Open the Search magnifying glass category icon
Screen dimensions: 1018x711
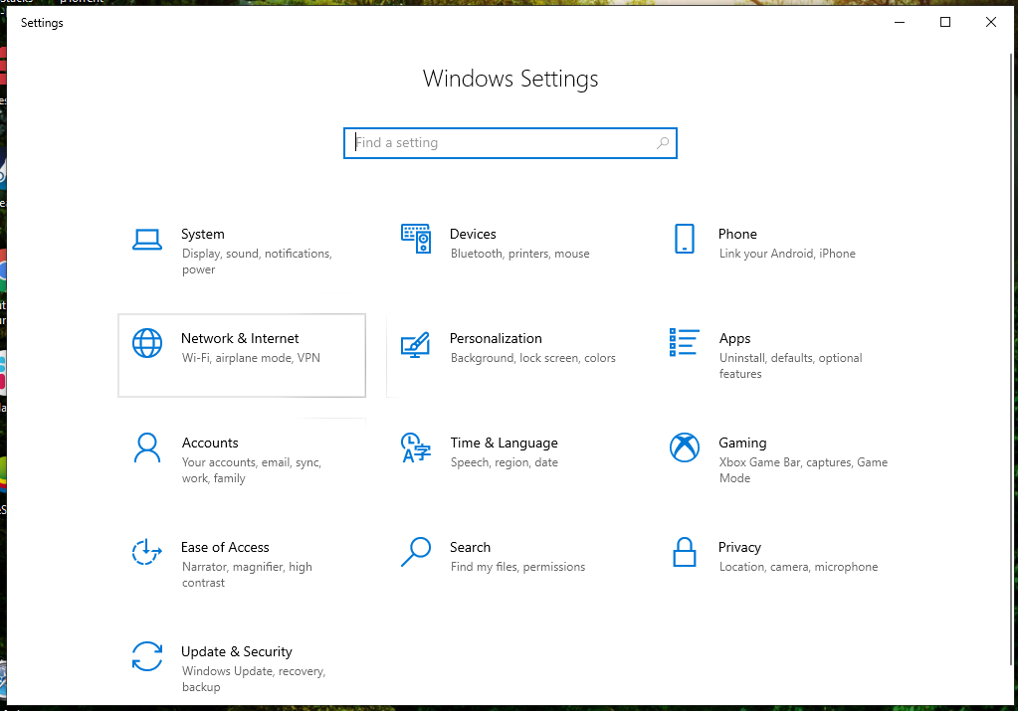click(x=416, y=552)
